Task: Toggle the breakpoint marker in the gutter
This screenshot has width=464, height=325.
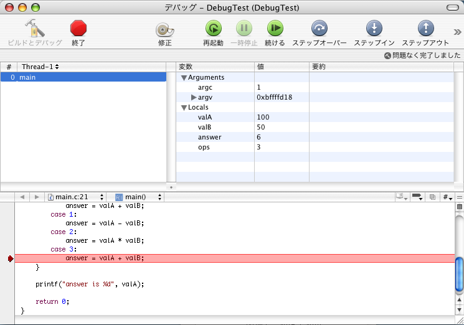Action: (x=11, y=258)
